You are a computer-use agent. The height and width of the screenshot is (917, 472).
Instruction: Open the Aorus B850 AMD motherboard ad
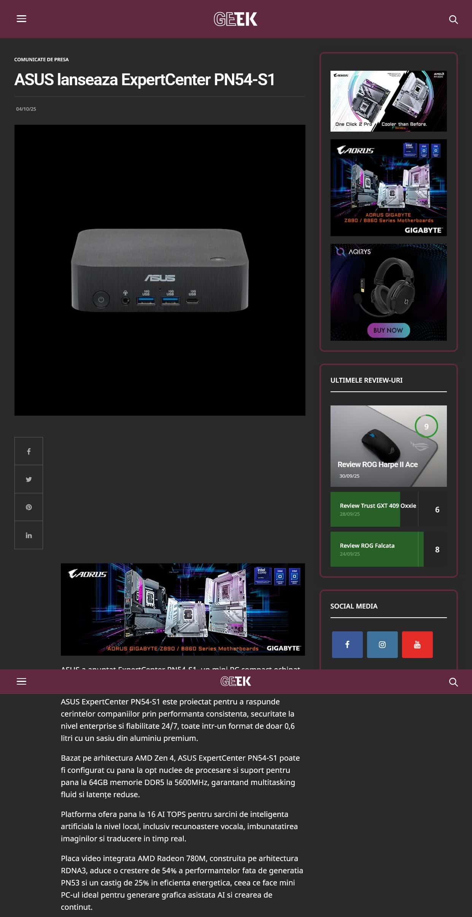point(388,101)
